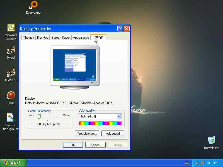Open the Recycle Bin
This screenshot has width=223, height=167.
212,143
